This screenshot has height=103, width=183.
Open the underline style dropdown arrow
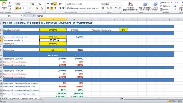[x=26, y=8]
